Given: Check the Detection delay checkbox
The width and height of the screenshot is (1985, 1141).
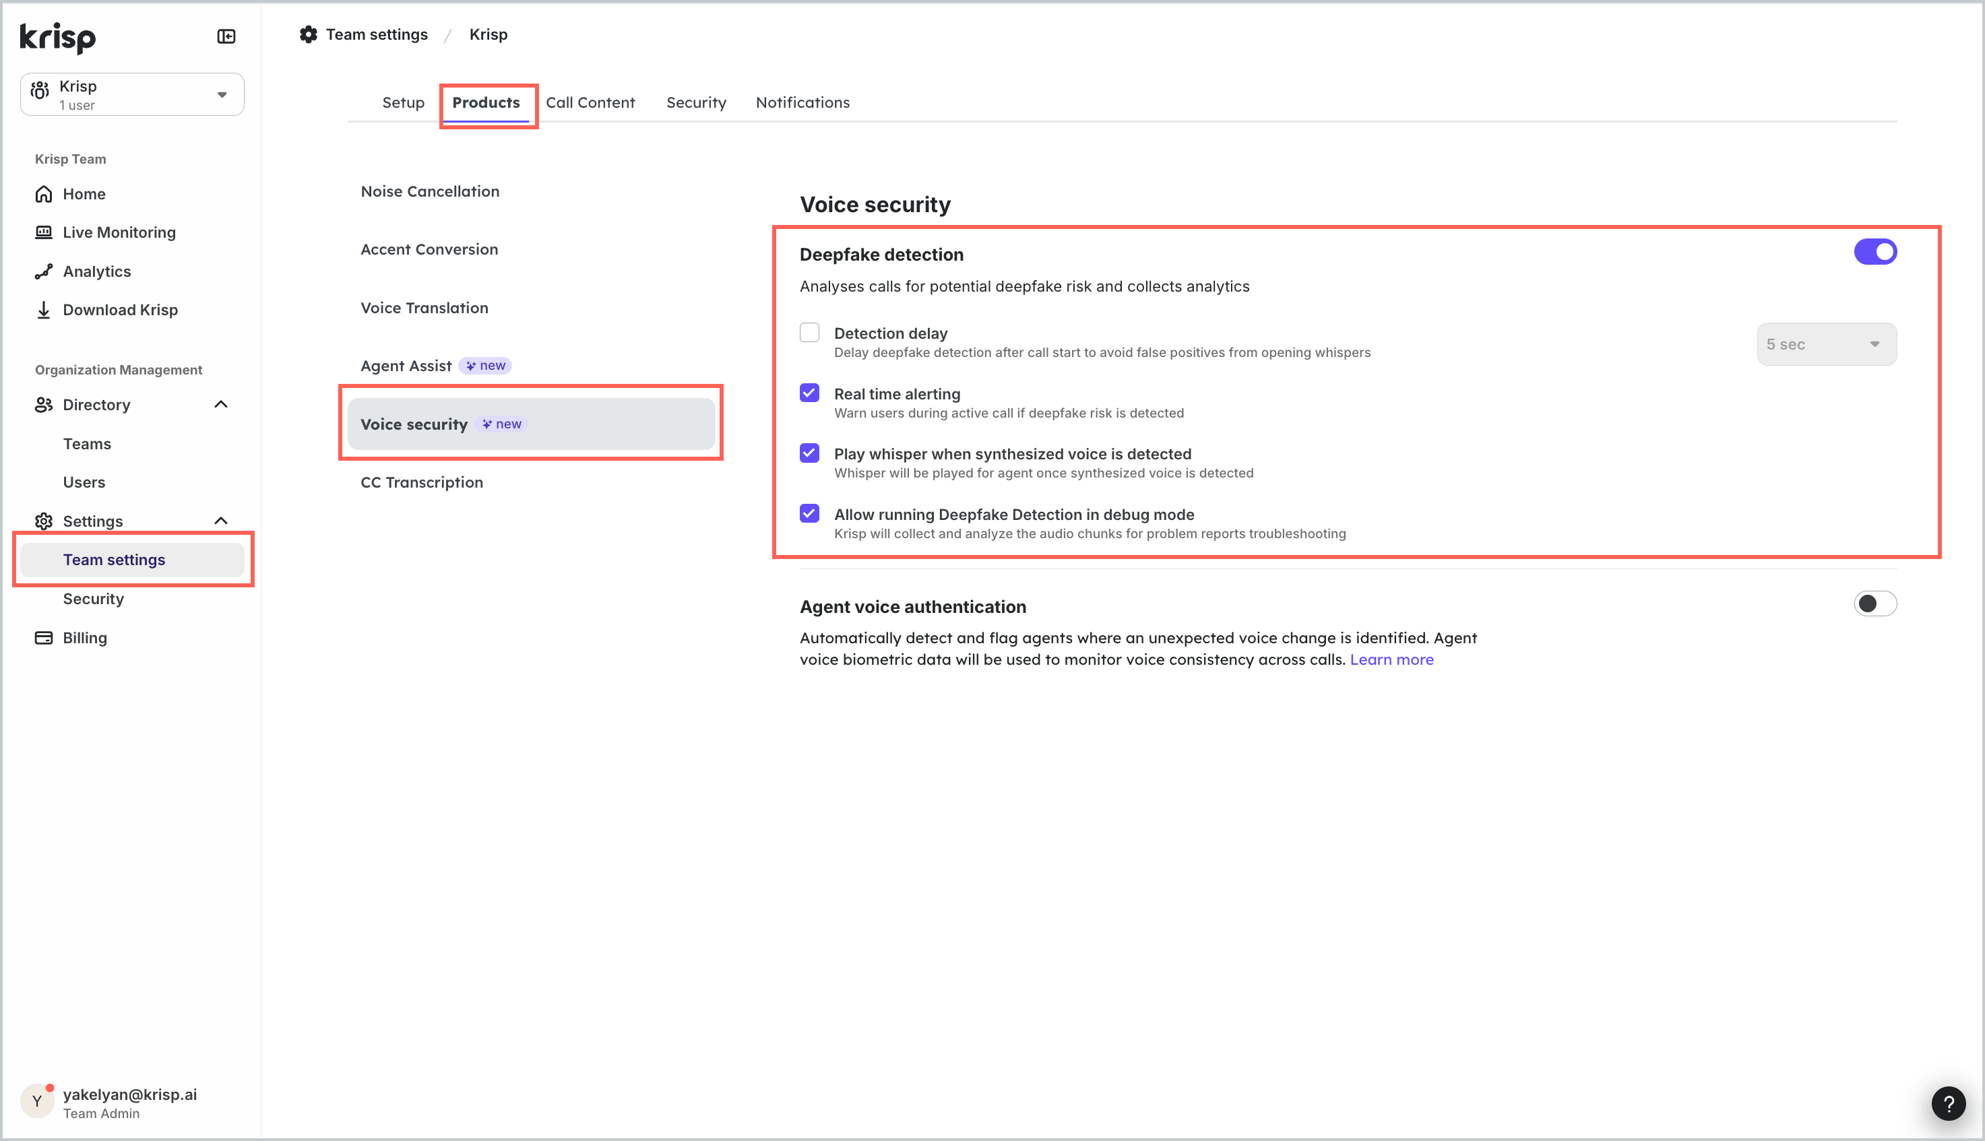Looking at the screenshot, I should [810, 332].
